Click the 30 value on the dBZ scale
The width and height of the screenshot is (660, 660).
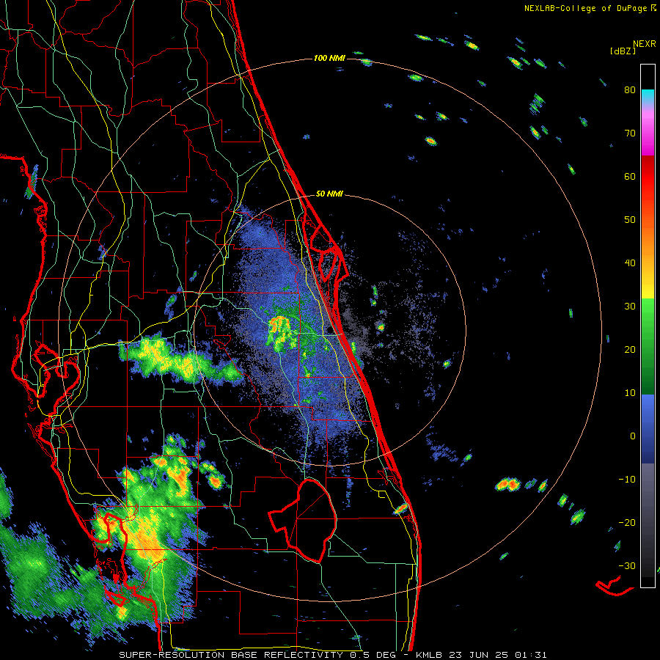point(630,307)
